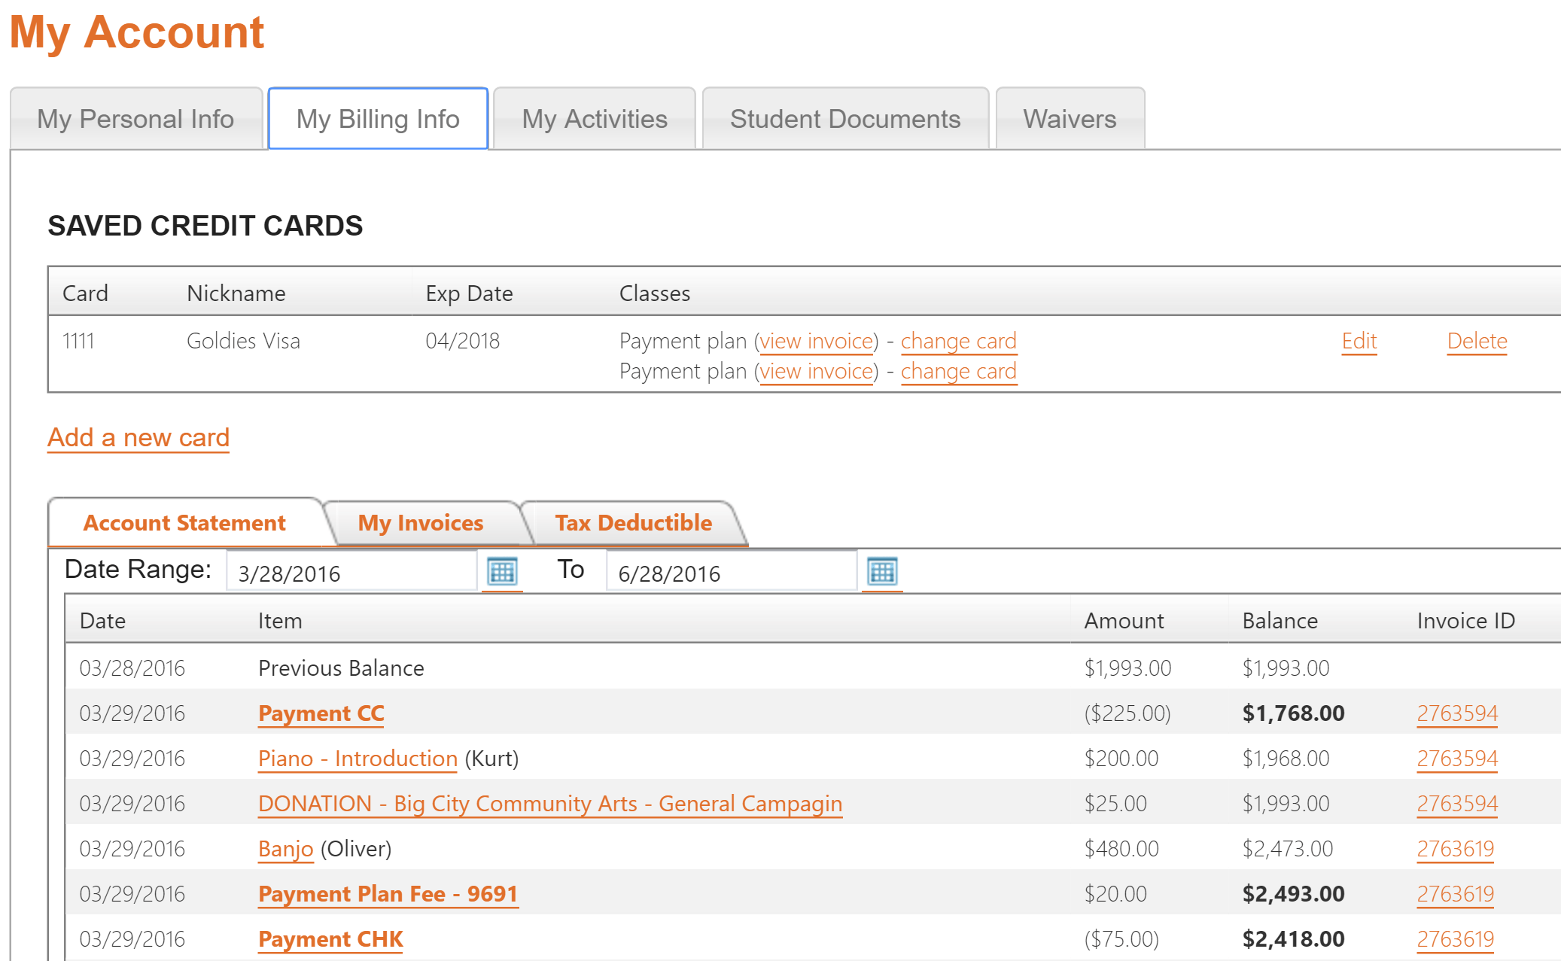The width and height of the screenshot is (1561, 961).
Task: Select the Student Documents tab
Action: 844,118
